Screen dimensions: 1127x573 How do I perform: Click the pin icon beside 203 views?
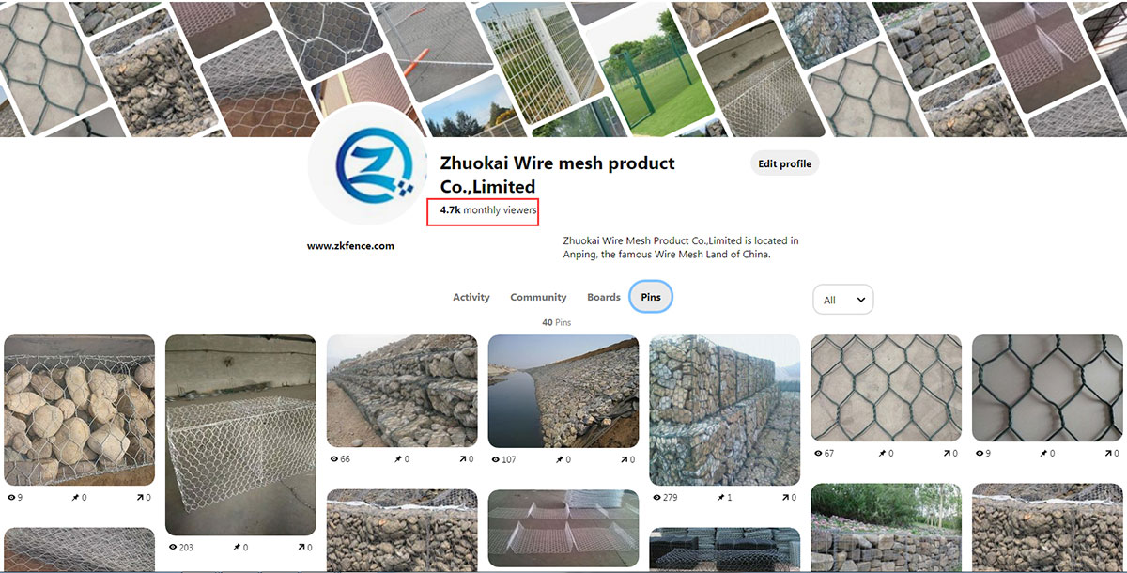click(236, 547)
